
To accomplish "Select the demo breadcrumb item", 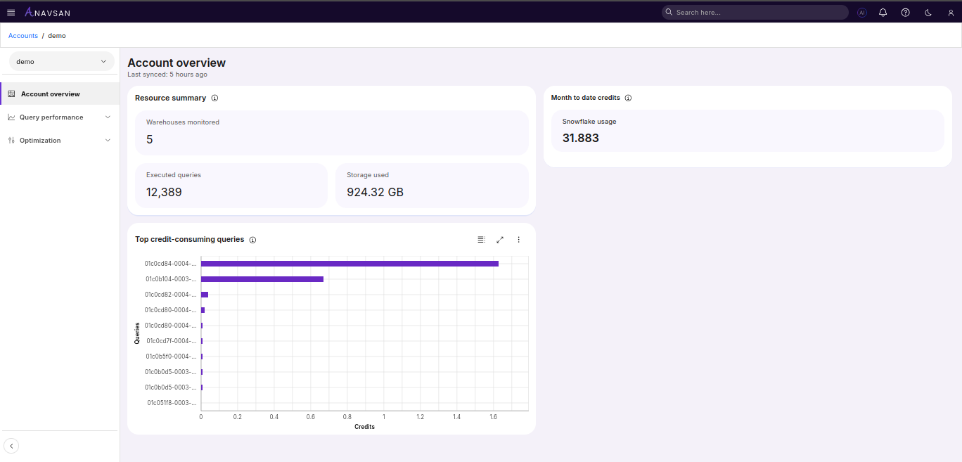I will [56, 35].
